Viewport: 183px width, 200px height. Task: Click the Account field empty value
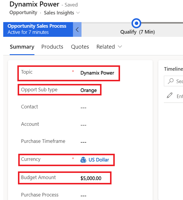[x=84, y=125]
